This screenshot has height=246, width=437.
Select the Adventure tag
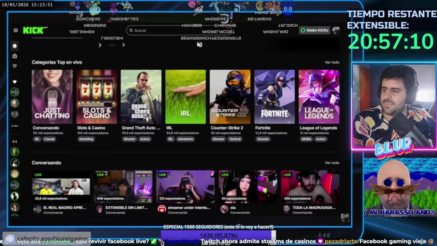pos(185,139)
